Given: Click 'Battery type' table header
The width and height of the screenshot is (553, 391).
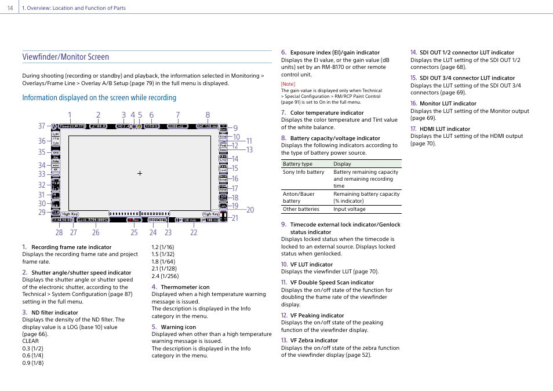Looking at the screenshot, I should [297, 164].
